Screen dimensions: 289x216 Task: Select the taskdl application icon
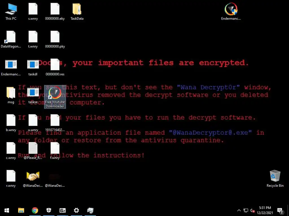pyautogui.click(x=33, y=67)
